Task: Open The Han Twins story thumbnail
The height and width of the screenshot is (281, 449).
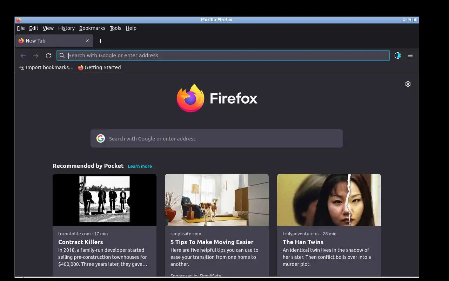Action: [329, 200]
